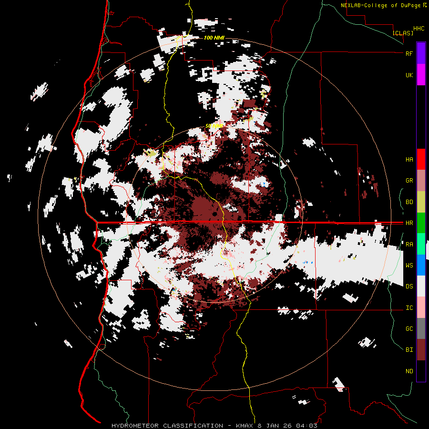Image resolution: width=429 pixels, height=429 pixels.
Task: Select the bright green RA legend swatch
Action: (421, 244)
